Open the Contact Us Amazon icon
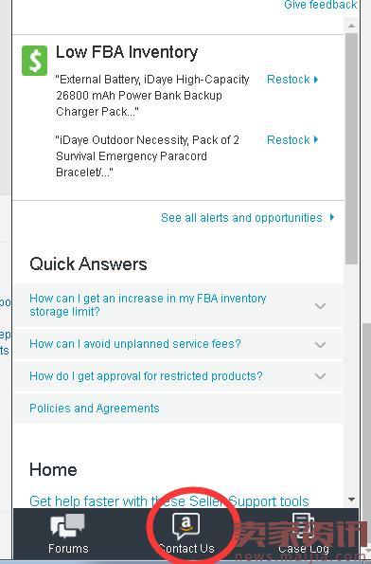This screenshot has width=371, height=564. [185, 527]
